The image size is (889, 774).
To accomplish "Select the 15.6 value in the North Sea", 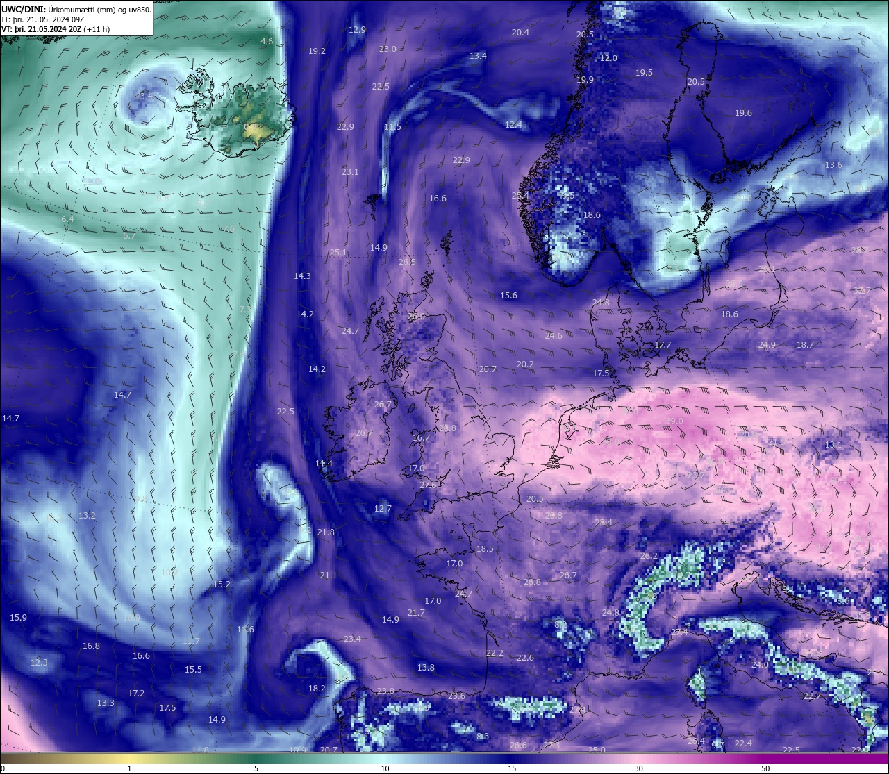I will (x=508, y=296).
